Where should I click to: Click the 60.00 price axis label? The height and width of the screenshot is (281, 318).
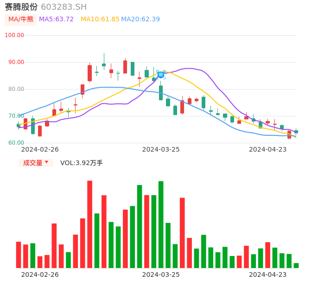coord(16,143)
